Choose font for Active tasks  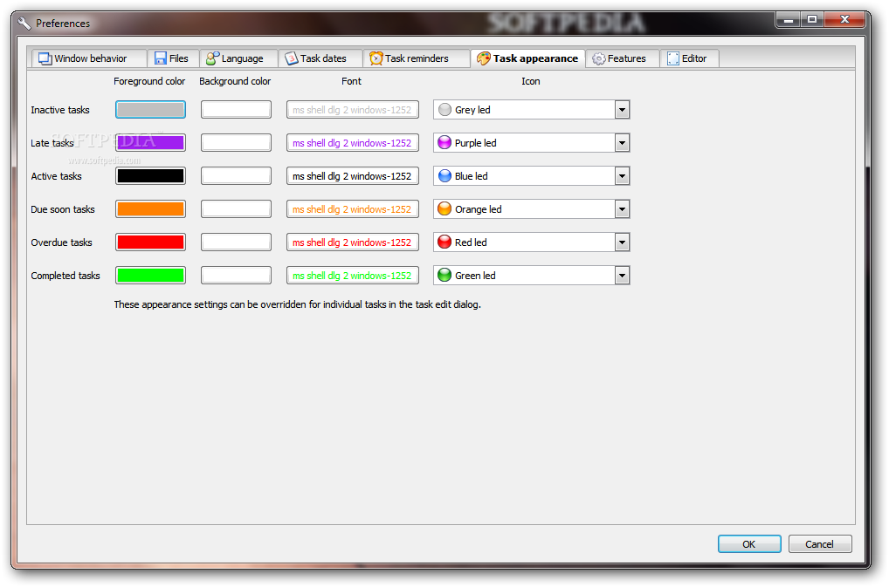click(353, 176)
